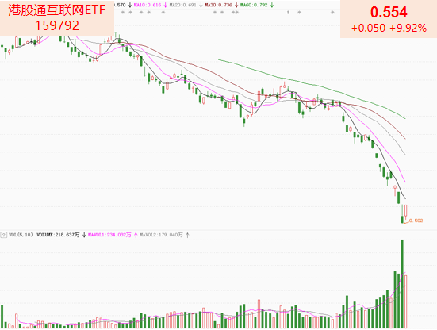Click the +0.050 price change value
437x330 pixels.
click(x=369, y=28)
